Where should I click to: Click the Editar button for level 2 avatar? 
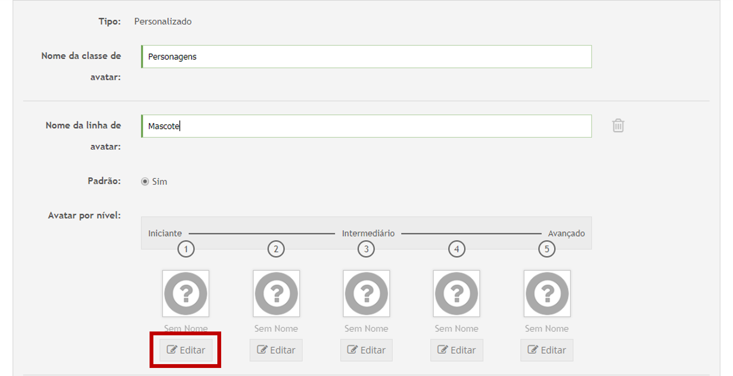pyautogui.click(x=276, y=350)
